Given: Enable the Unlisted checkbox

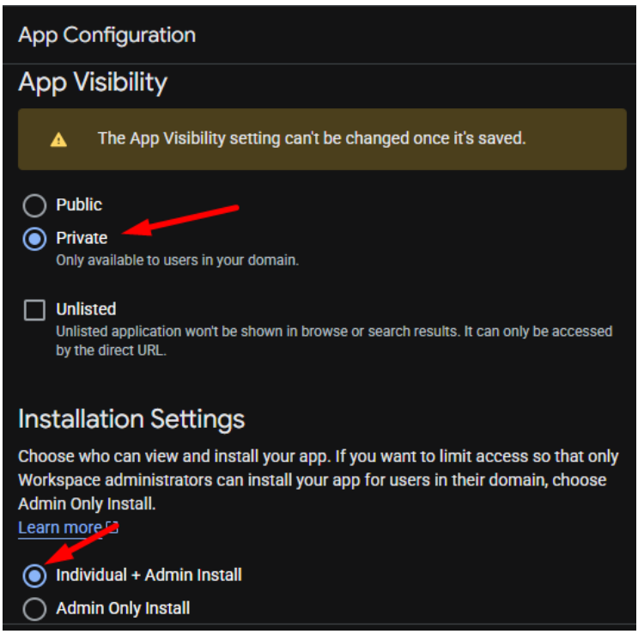Looking at the screenshot, I should coord(34,311).
